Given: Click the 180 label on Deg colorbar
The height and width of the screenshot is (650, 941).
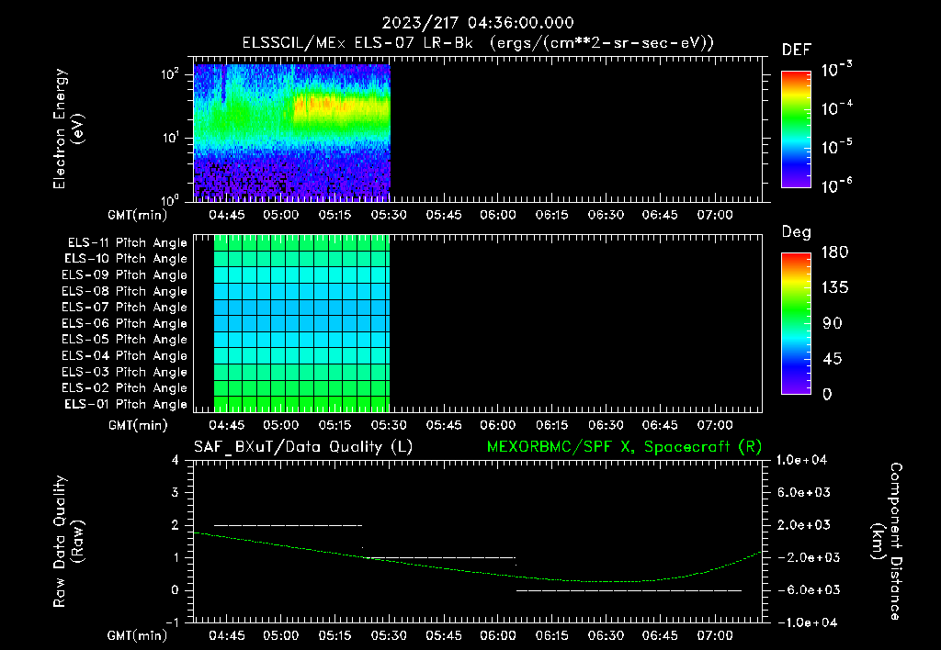Looking at the screenshot, I should 834,252.
